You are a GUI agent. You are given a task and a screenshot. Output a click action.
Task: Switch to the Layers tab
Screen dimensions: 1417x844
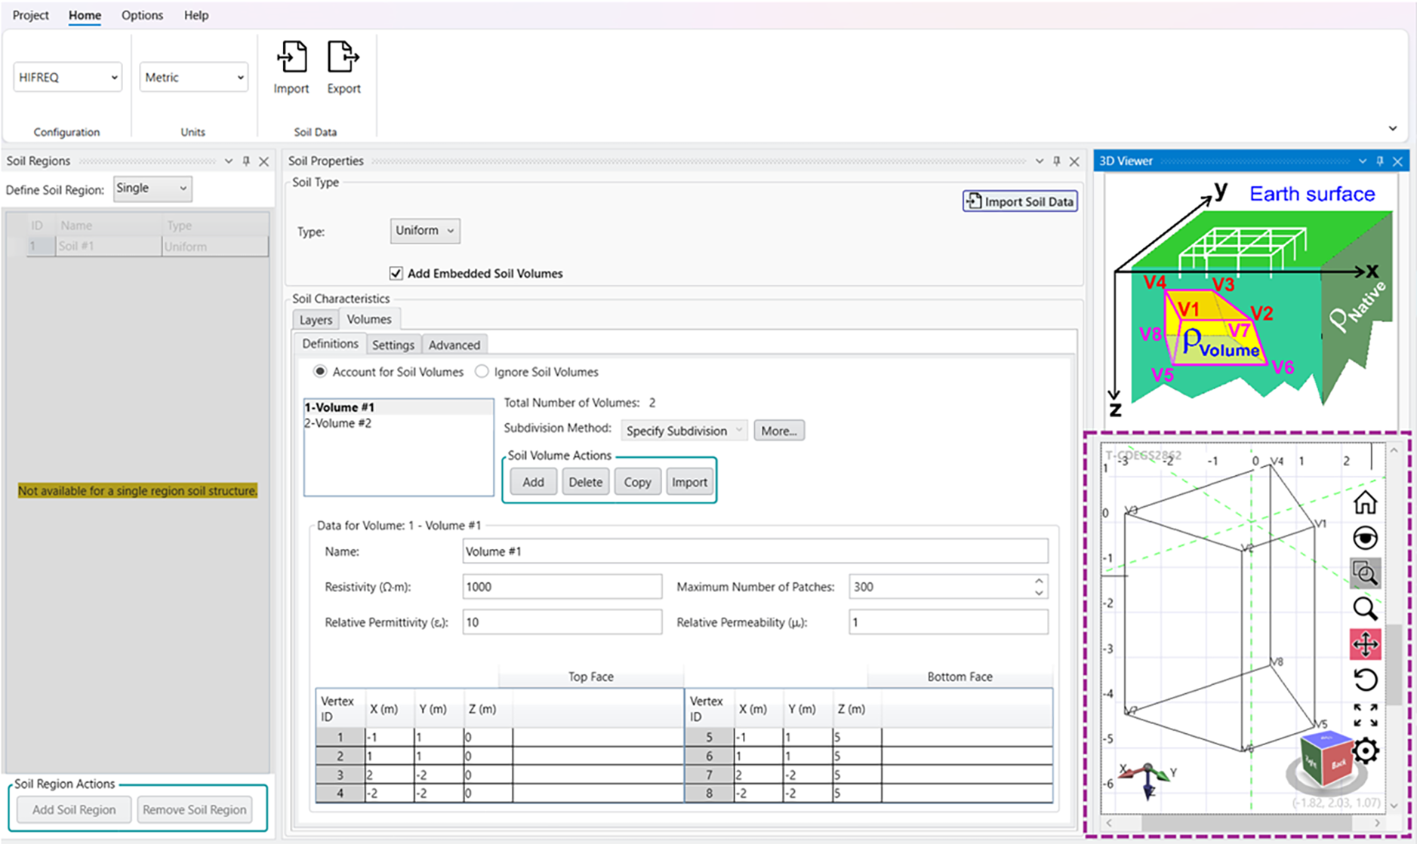(x=316, y=320)
